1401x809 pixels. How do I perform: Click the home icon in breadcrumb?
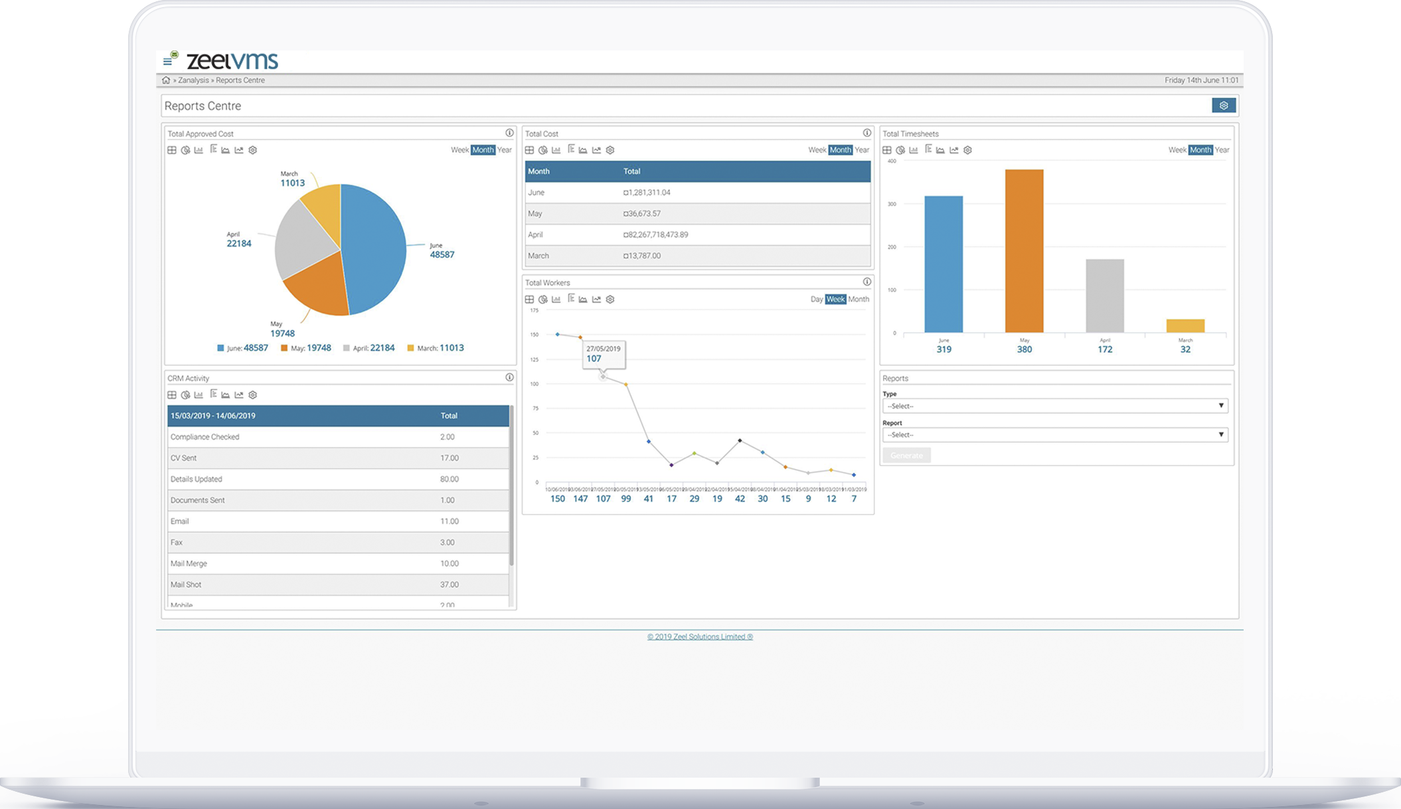tap(165, 80)
